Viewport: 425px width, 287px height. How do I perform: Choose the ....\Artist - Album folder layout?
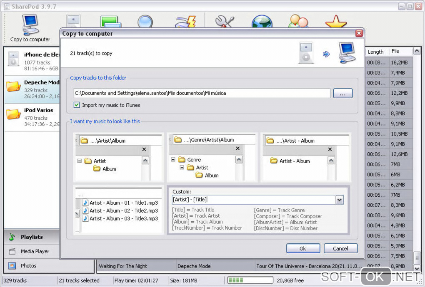click(306, 157)
